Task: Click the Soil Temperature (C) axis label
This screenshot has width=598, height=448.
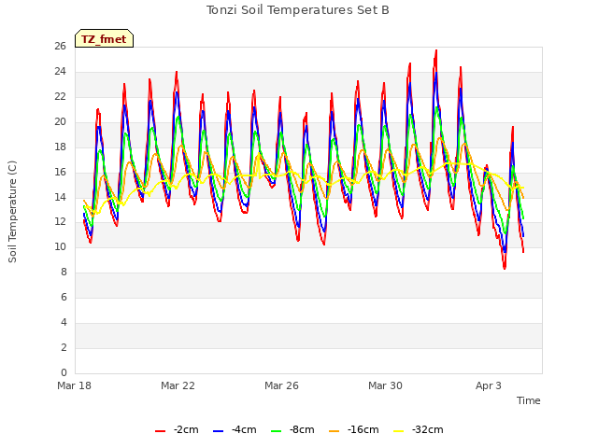Action: pos(12,212)
